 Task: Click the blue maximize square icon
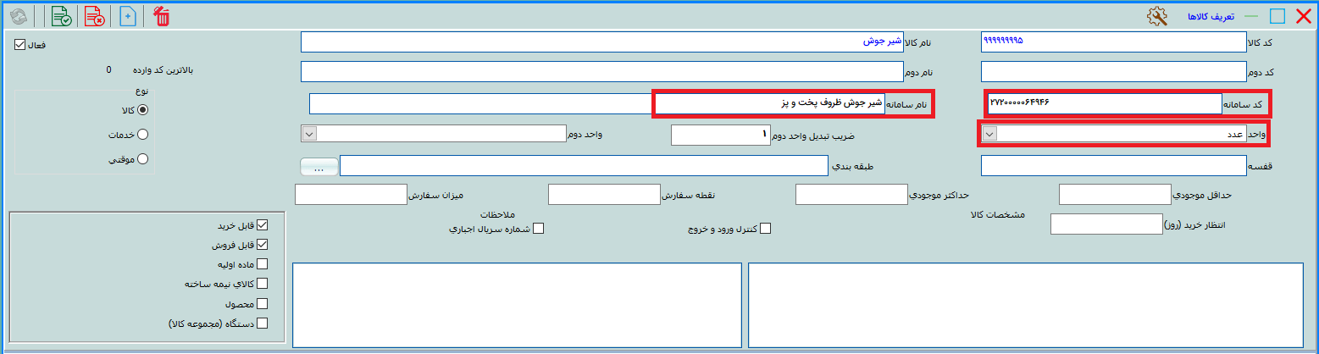tap(1277, 16)
